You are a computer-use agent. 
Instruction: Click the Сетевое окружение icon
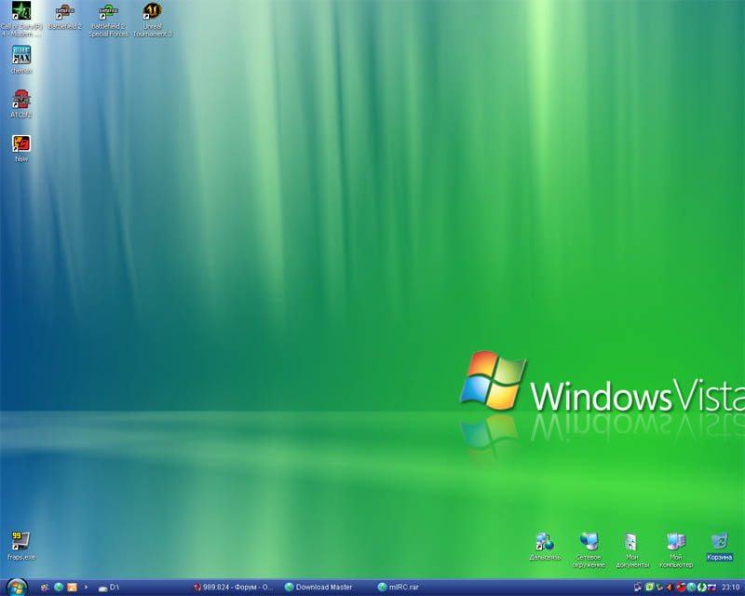point(589,542)
